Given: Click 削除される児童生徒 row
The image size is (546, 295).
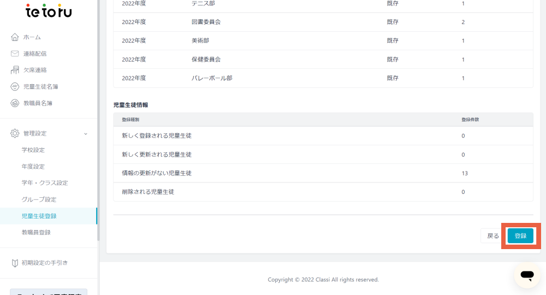Looking at the screenshot, I should 323,192.
